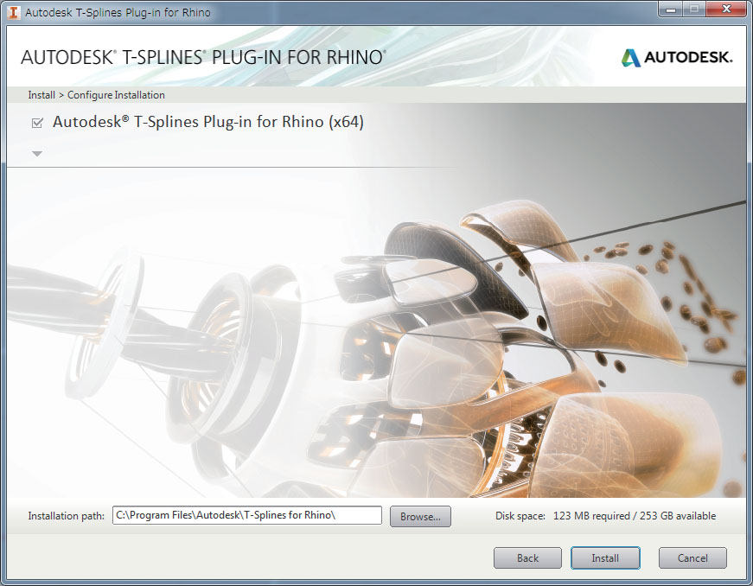Go Back to the previous step
The width and height of the screenshot is (753, 586).
pyautogui.click(x=527, y=557)
